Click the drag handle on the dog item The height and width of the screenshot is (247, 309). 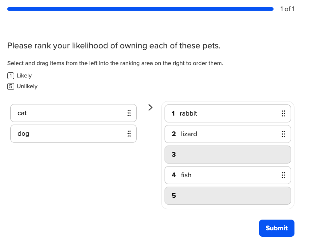pos(129,134)
